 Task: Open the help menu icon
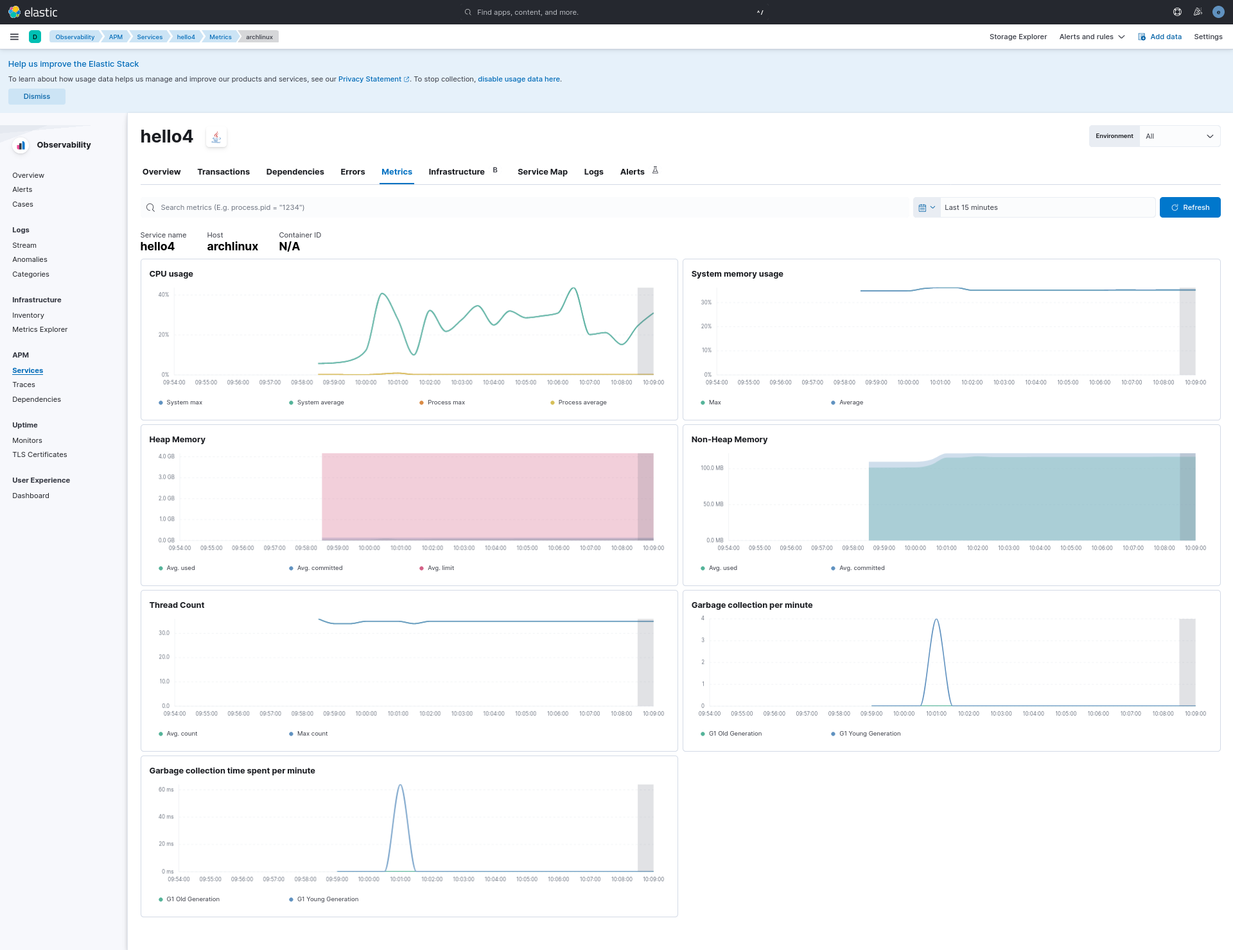pyautogui.click(x=1177, y=12)
